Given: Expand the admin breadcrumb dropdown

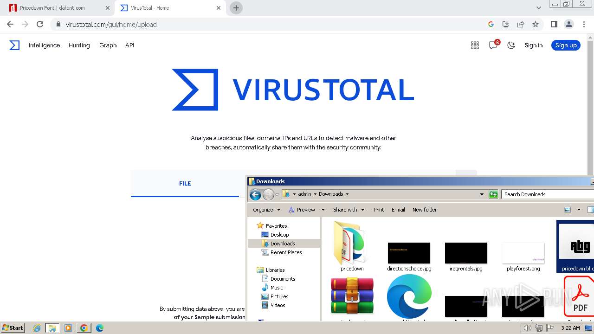Looking at the screenshot, I should click(x=315, y=194).
